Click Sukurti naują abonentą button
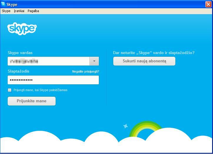Viewport: 213px width, 154px height. (x=144, y=61)
